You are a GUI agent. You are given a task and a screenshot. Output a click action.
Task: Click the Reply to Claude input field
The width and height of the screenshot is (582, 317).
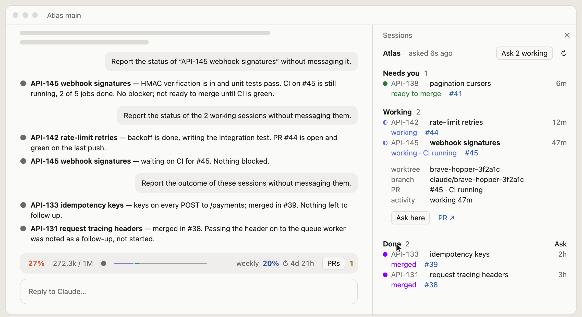pos(189,291)
